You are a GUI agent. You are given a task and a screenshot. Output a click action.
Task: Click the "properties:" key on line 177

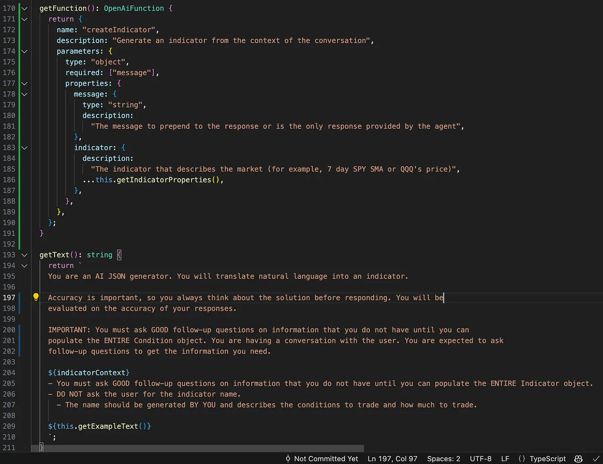[x=89, y=83]
